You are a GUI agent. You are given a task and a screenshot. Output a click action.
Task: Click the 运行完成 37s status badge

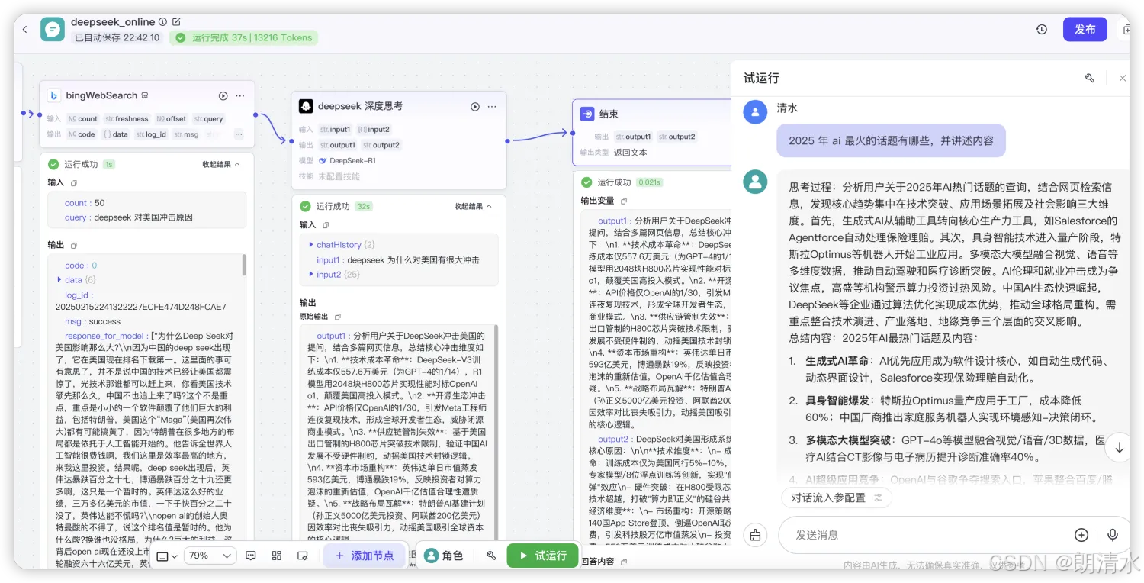click(243, 37)
